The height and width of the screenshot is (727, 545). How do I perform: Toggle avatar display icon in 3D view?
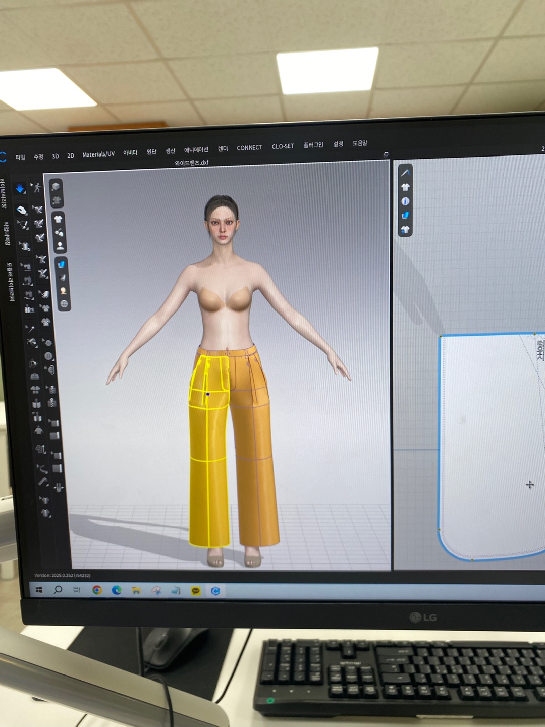[60, 246]
